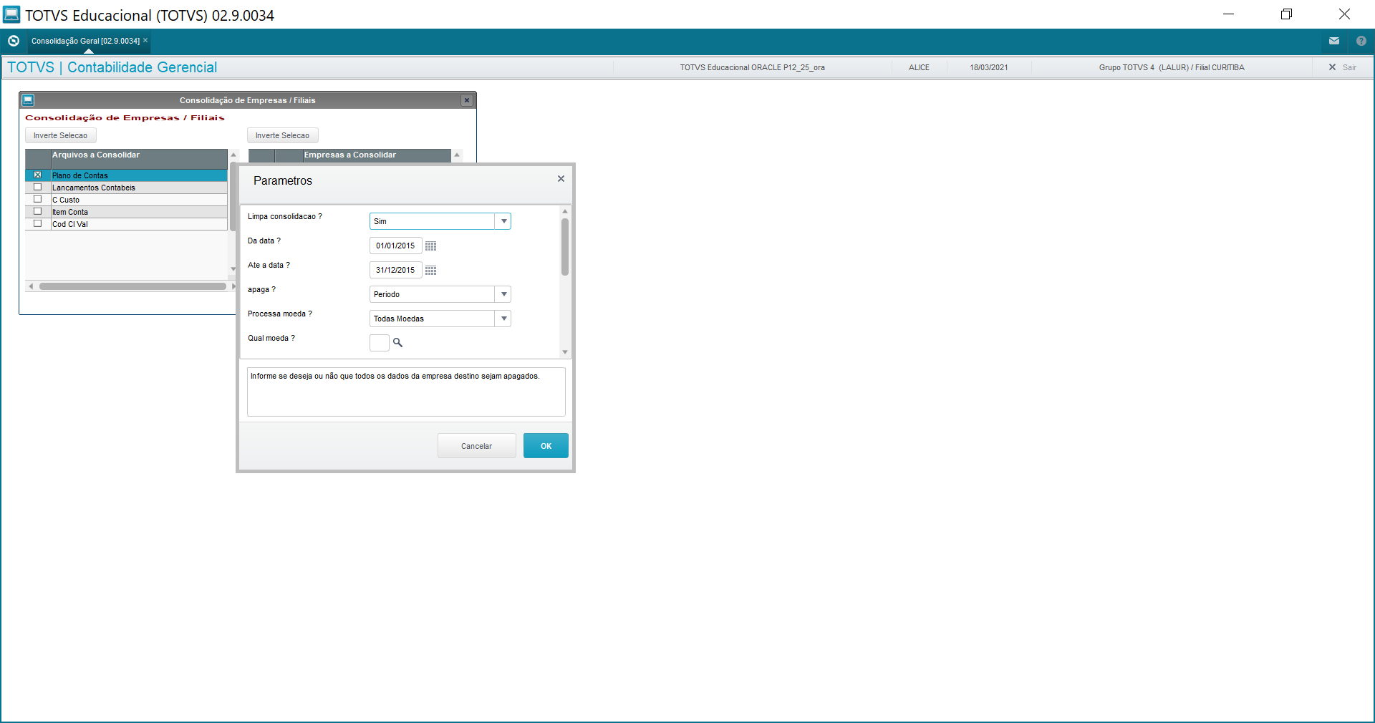Click Sair to exit the module
1375x723 pixels.
pos(1343,67)
